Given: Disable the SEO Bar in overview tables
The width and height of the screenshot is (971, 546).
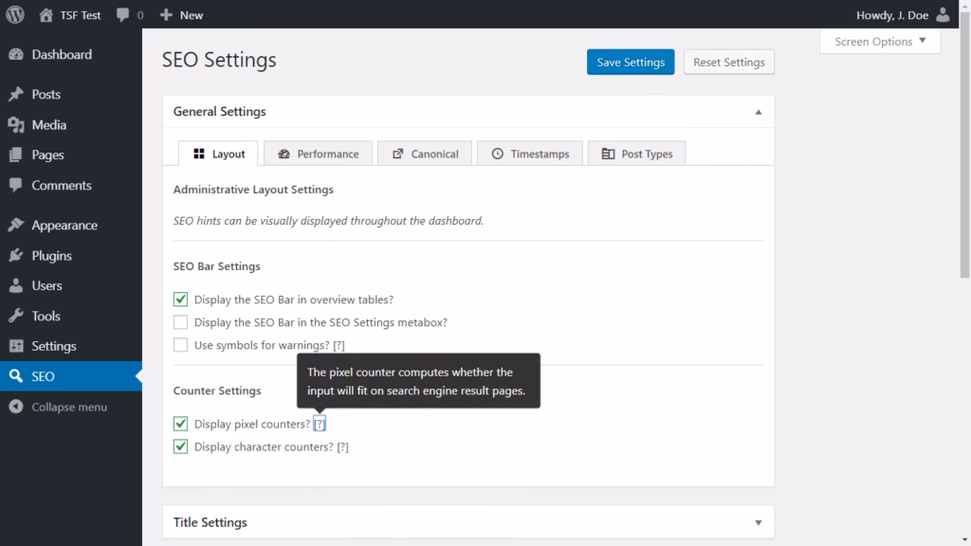Looking at the screenshot, I should coord(180,299).
